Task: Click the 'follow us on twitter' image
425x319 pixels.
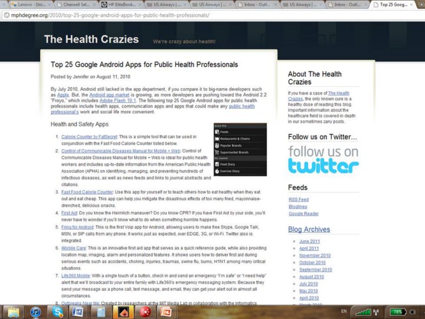Action: point(323,159)
